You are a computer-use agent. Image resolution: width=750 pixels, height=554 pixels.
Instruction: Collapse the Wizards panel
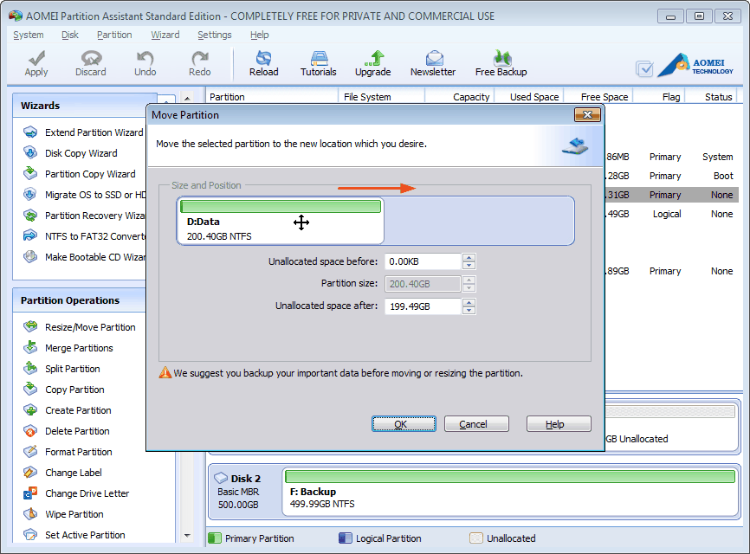point(166,100)
